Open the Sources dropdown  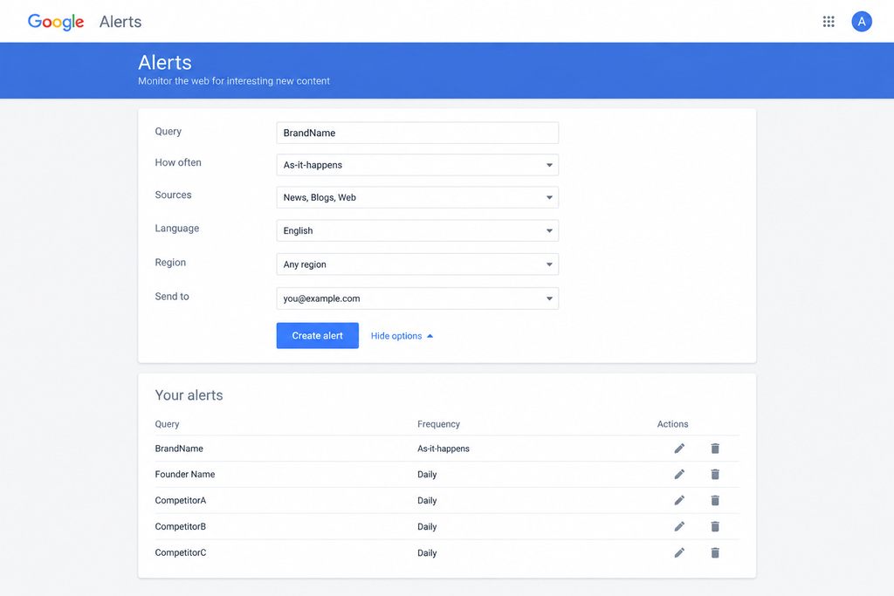click(417, 197)
